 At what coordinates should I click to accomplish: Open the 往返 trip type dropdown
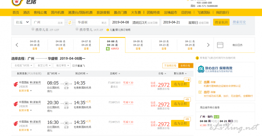(22, 22)
